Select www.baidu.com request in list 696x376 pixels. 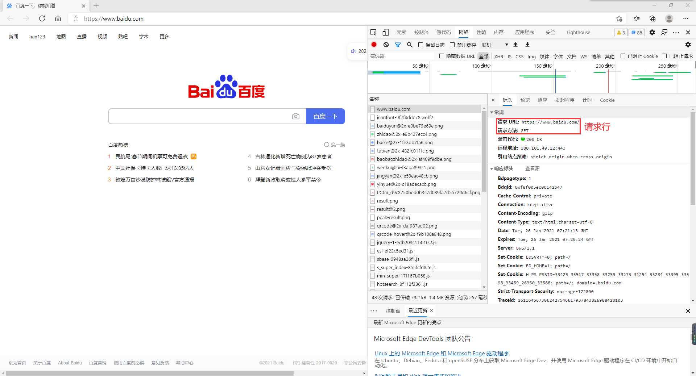[x=424, y=109]
